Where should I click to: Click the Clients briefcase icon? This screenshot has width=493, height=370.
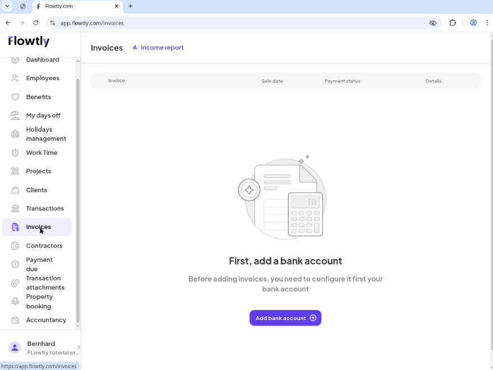click(x=15, y=190)
